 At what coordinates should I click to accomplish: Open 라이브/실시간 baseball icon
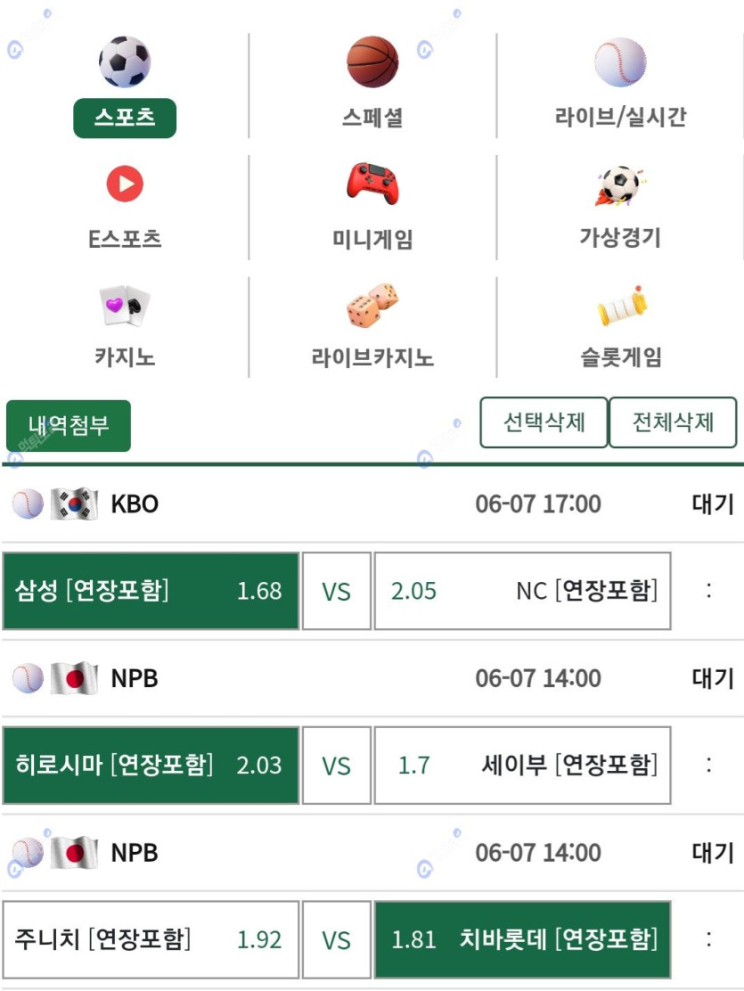620,61
